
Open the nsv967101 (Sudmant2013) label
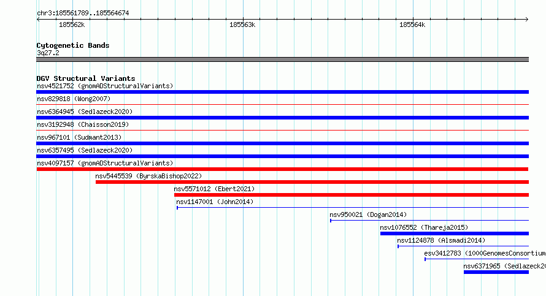[79, 137]
